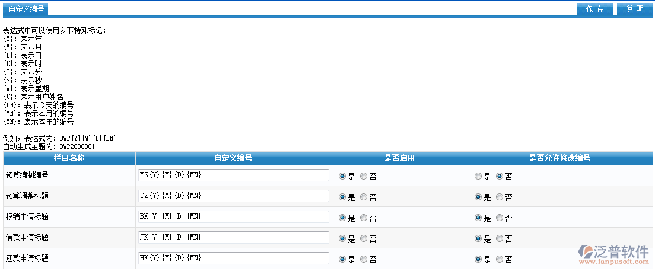The height and width of the screenshot is (271, 655).
Task: Select the 自定义编号 tab
Action: pos(26,9)
